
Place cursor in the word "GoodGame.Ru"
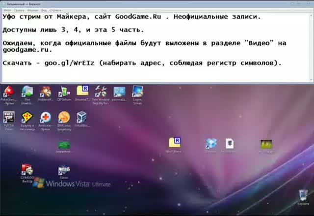coord(138,16)
